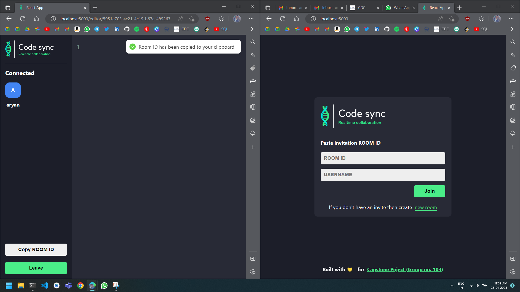The height and width of the screenshot is (292, 520).
Task: Open the Settings and more three-dot menu
Action: pos(251,19)
